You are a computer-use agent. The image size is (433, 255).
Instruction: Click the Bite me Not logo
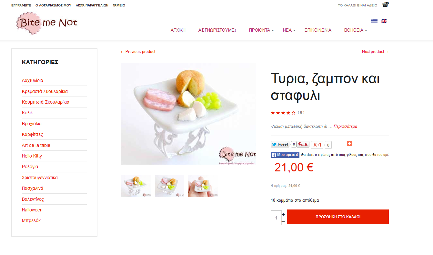coord(47,23)
